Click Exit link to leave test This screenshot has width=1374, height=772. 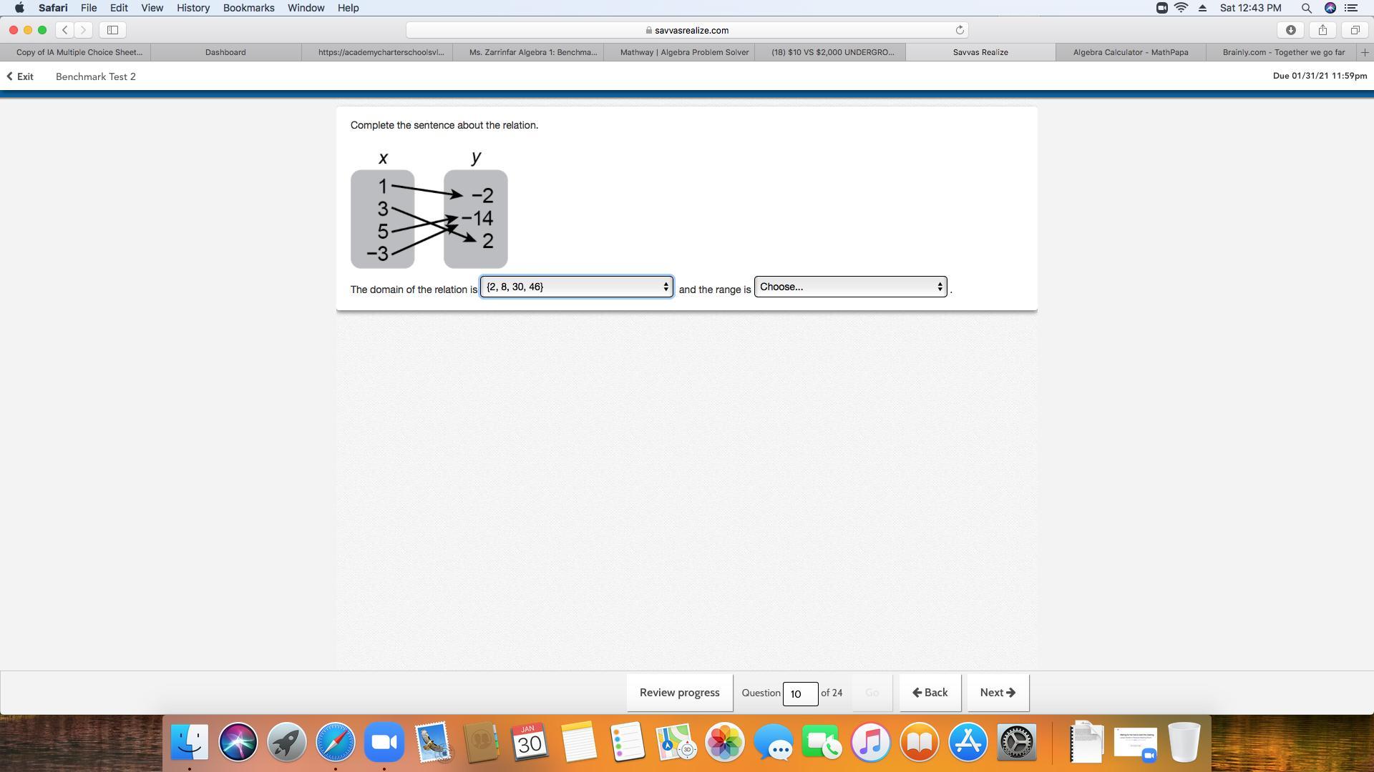point(21,76)
